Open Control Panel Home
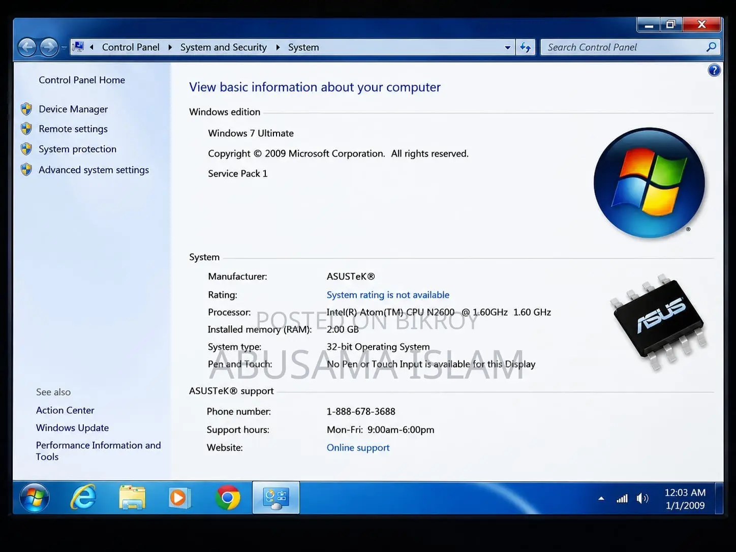 [x=82, y=80]
